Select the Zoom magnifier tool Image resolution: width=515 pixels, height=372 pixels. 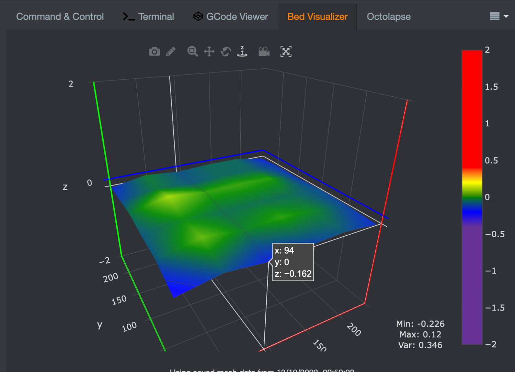tap(192, 52)
